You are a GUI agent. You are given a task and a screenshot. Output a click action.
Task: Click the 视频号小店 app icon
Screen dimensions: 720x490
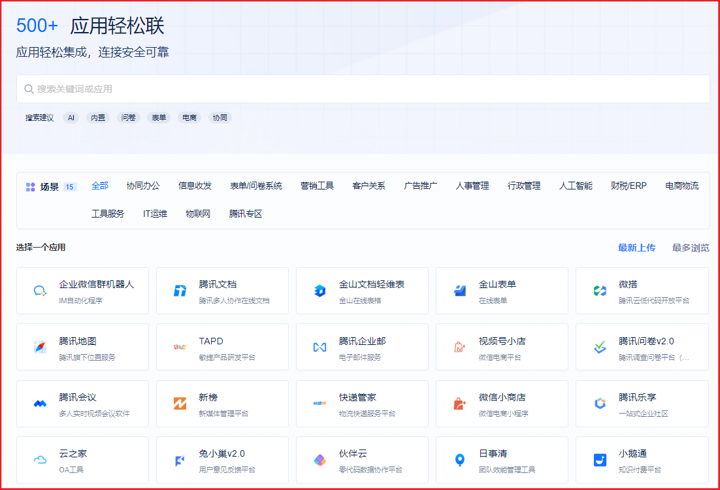(x=460, y=347)
